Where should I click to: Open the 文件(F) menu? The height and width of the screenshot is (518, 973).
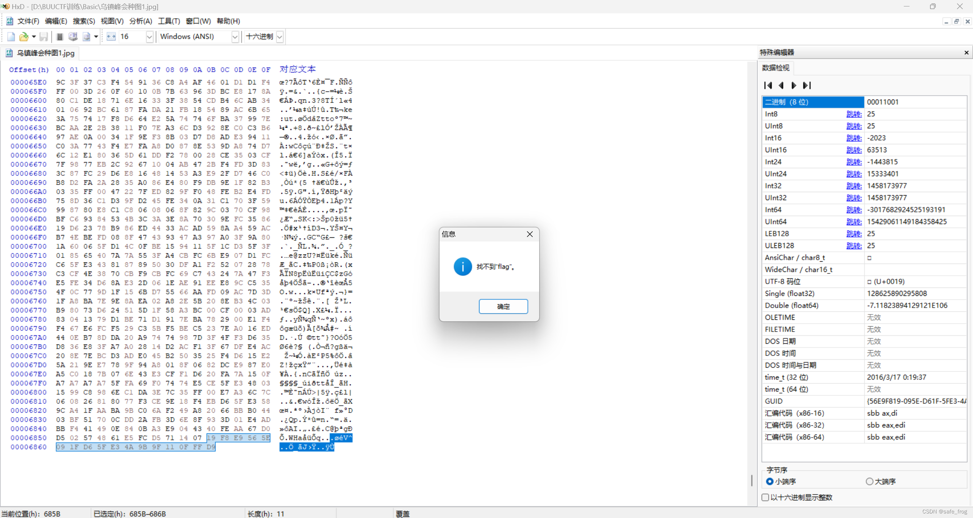(28, 21)
